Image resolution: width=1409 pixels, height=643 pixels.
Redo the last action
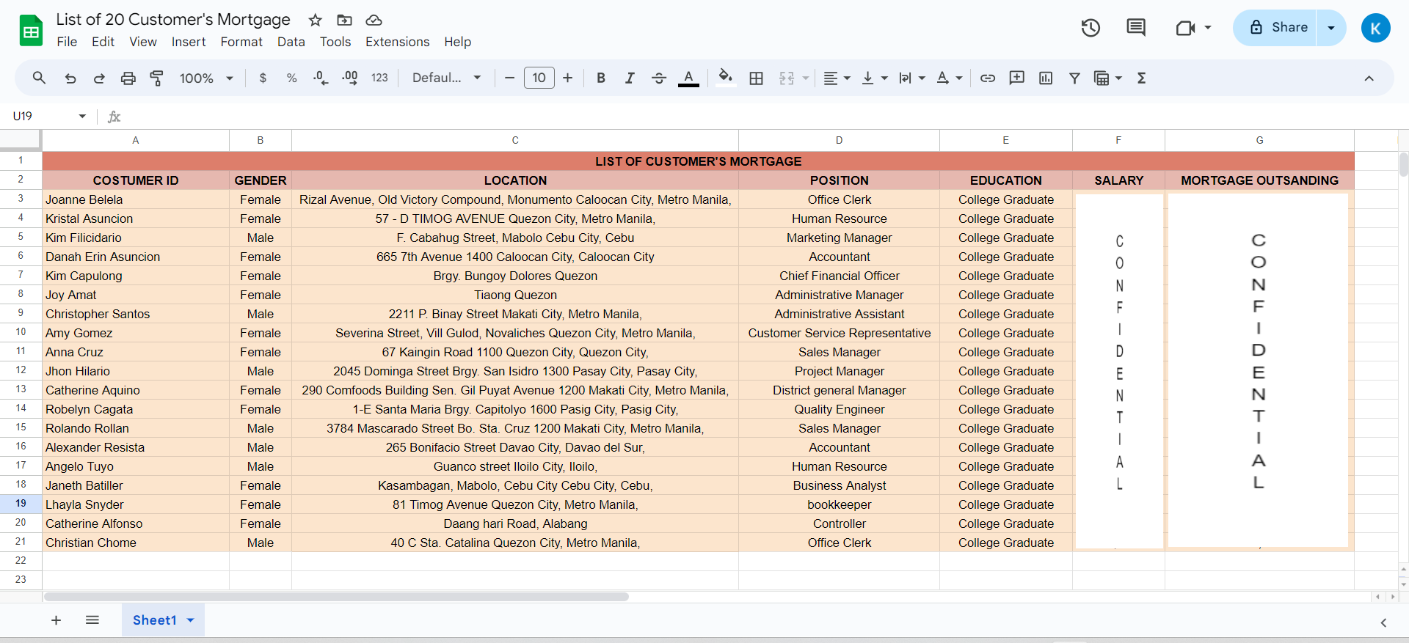(x=99, y=78)
